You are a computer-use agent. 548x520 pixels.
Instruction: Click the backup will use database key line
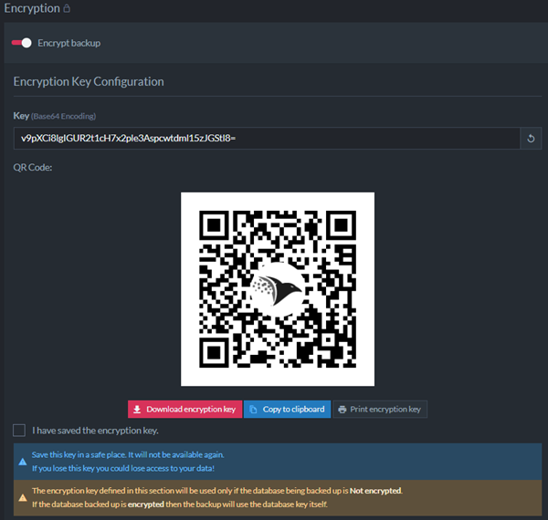[180, 504]
